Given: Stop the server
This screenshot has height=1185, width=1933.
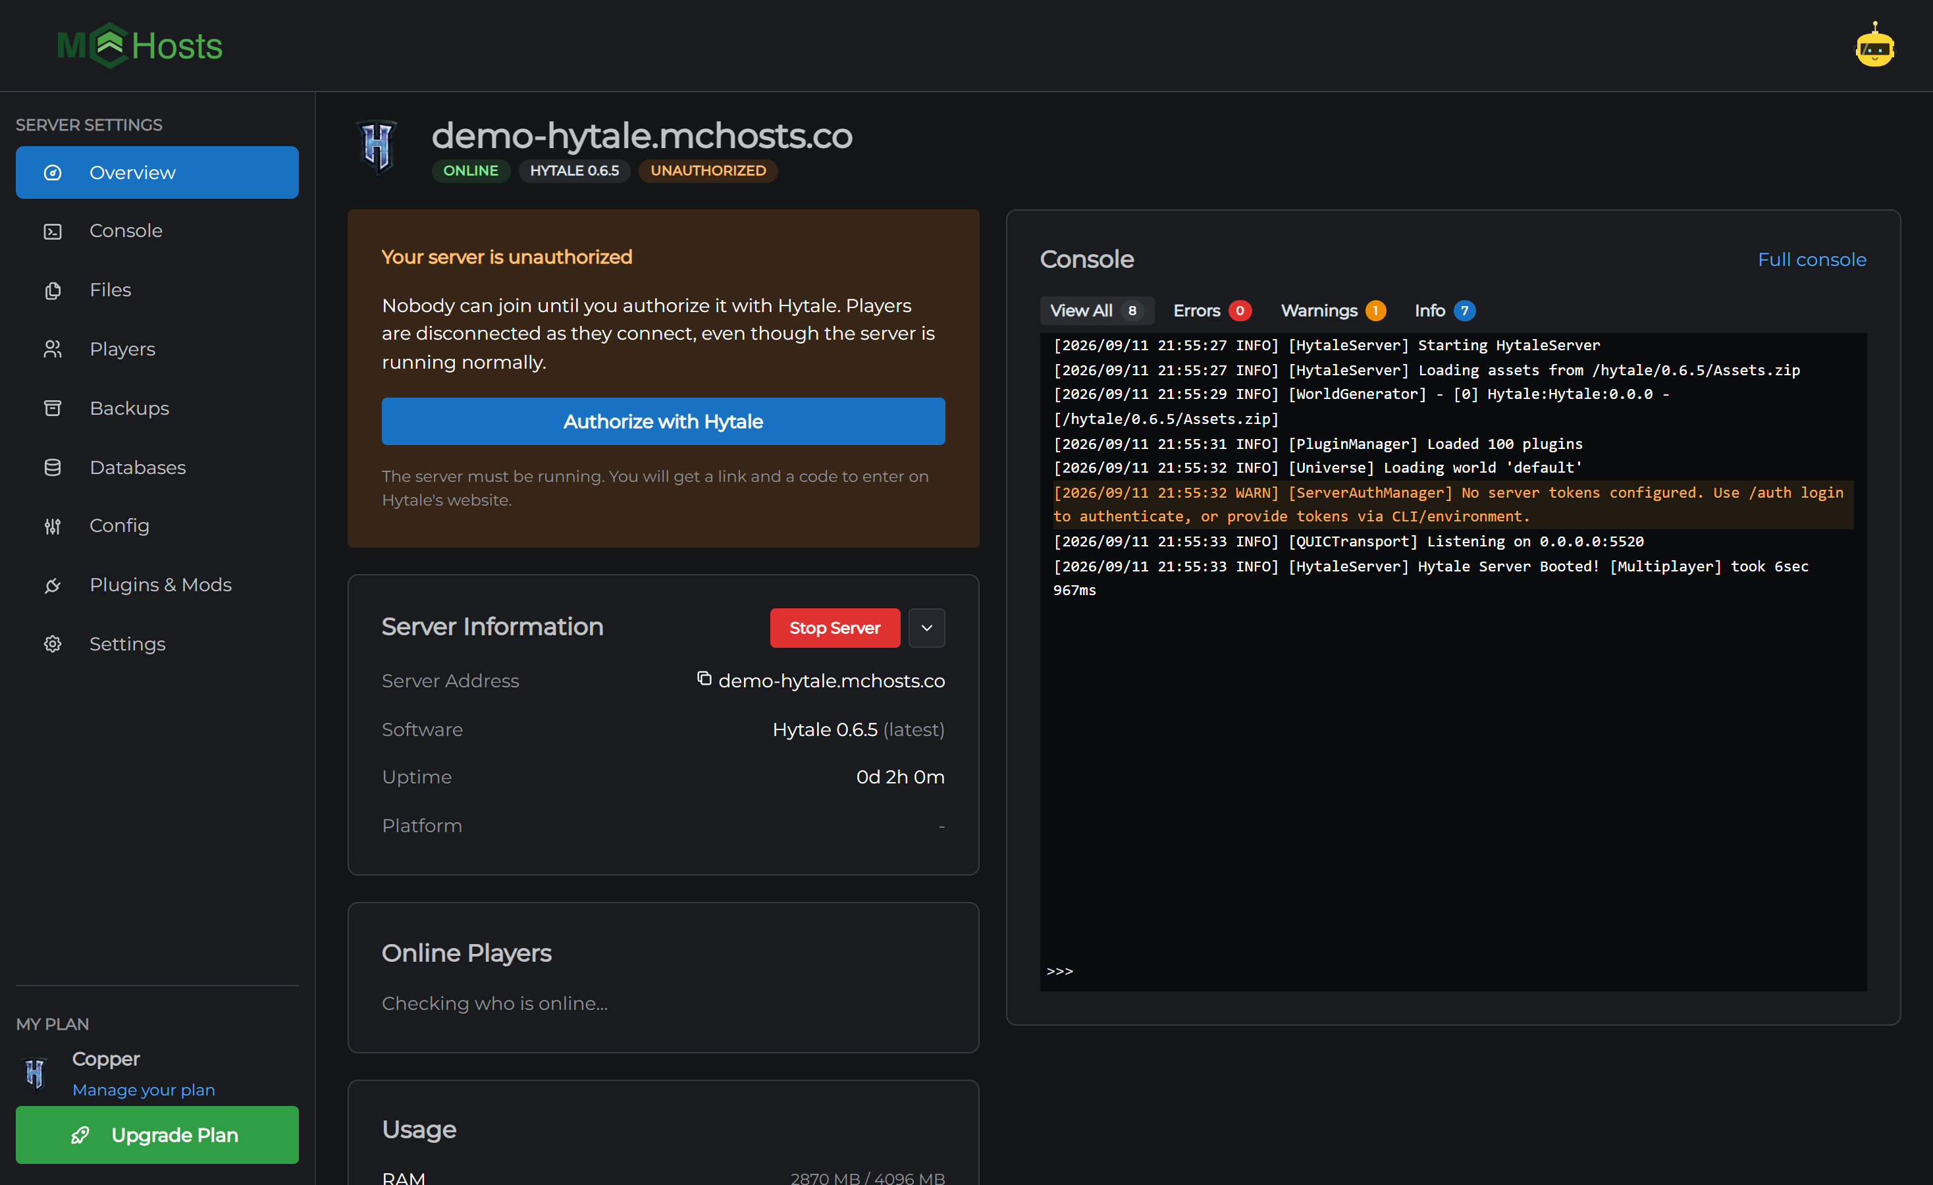Looking at the screenshot, I should [835, 628].
